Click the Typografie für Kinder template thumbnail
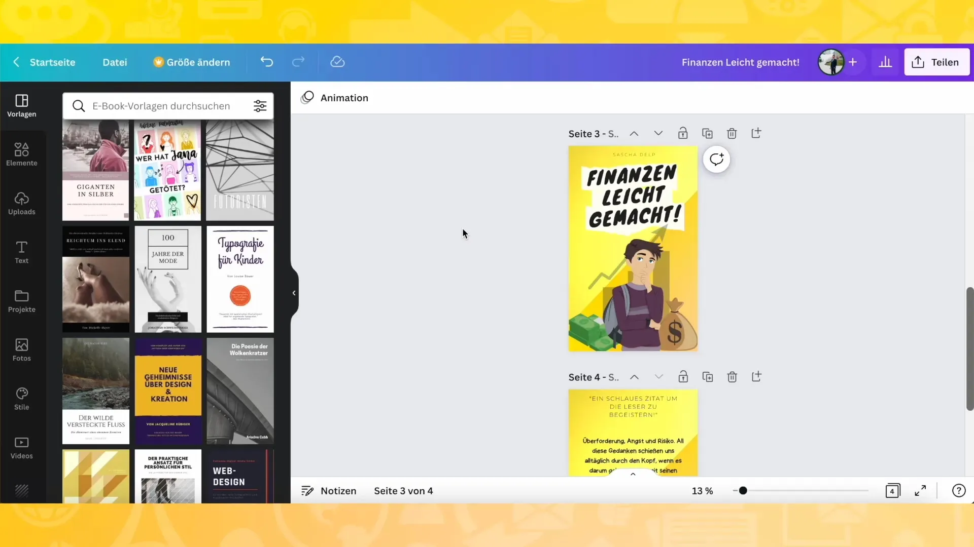This screenshot has height=547, width=974. pyautogui.click(x=240, y=279)
